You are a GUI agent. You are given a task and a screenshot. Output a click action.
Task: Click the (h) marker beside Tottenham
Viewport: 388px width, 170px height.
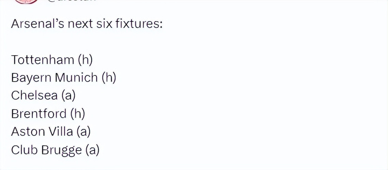pos(85,60)
